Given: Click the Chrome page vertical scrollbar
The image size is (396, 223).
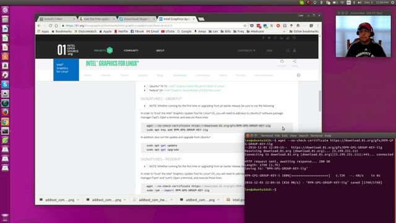Looking at the screenshot, I should coord(320,100).
